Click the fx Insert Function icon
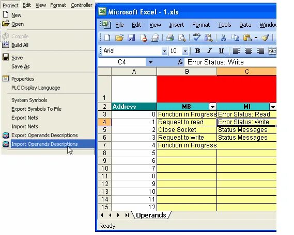This screenshot has width=294, height=235. (180, 62)
